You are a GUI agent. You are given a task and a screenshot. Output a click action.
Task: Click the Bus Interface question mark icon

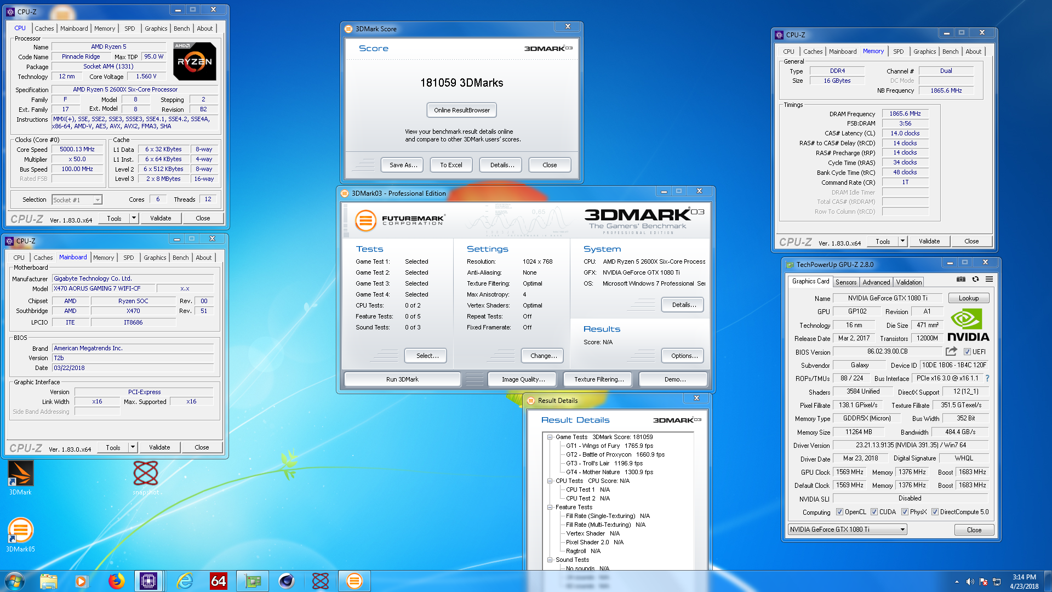point(987,378)
